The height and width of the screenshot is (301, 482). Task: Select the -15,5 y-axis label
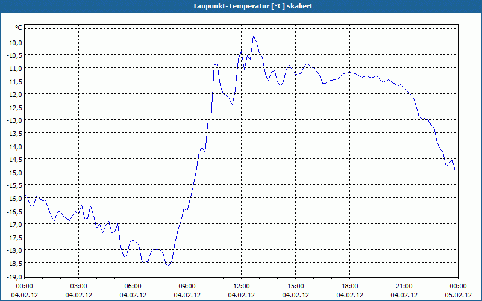14,185
